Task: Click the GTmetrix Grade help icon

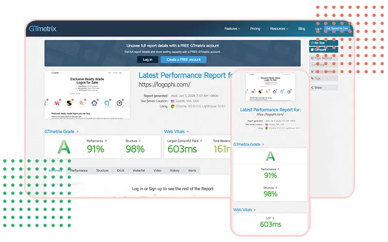Action: [77, 131]
